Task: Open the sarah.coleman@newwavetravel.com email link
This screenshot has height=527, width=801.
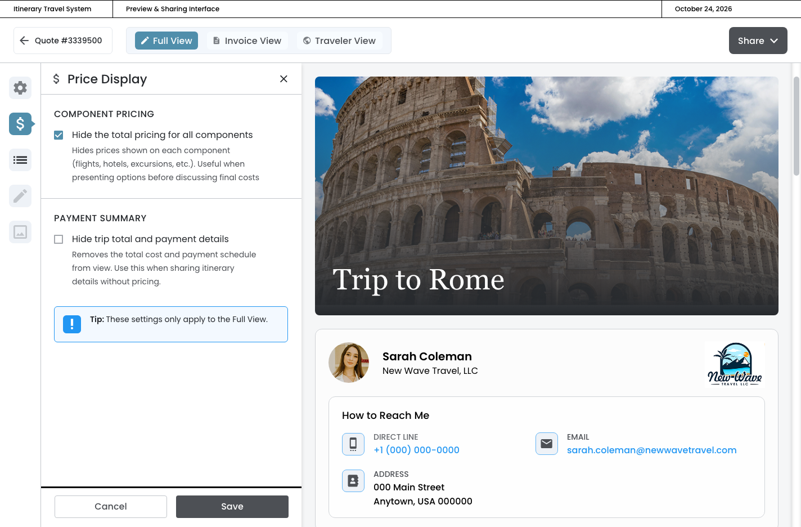Action: point(651,450)
